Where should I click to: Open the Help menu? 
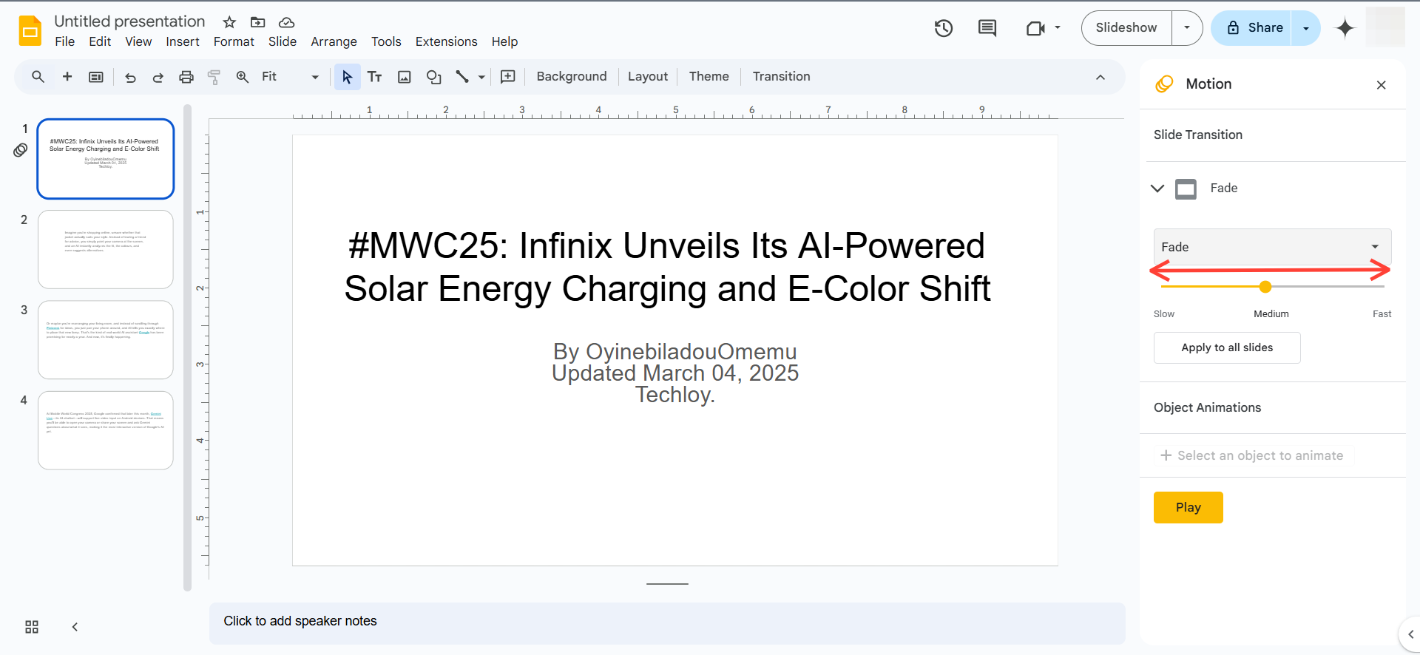[504, 41]
